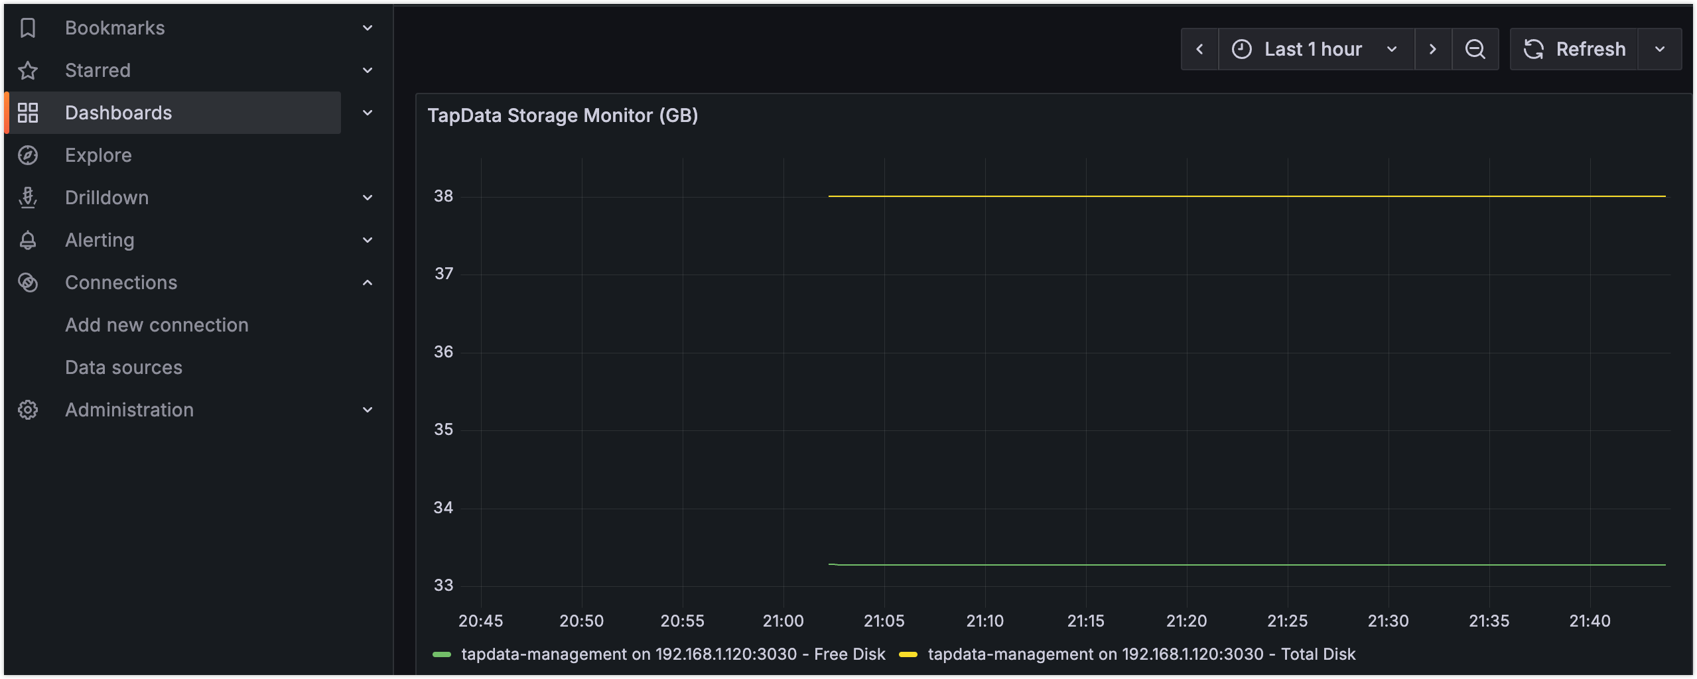
Task: Click the TapData Storage Monitor panel title
Action: [x=563, y=115]
